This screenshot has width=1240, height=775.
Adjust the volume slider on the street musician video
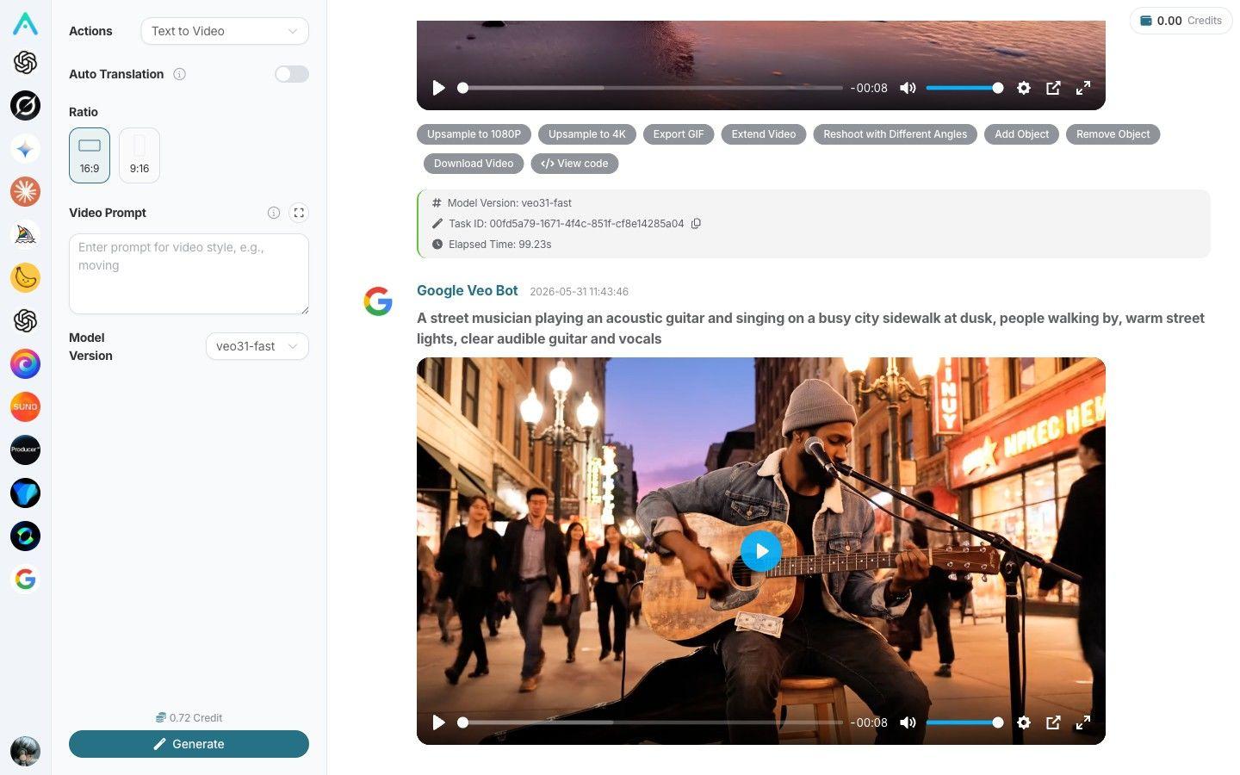[964, 722]
